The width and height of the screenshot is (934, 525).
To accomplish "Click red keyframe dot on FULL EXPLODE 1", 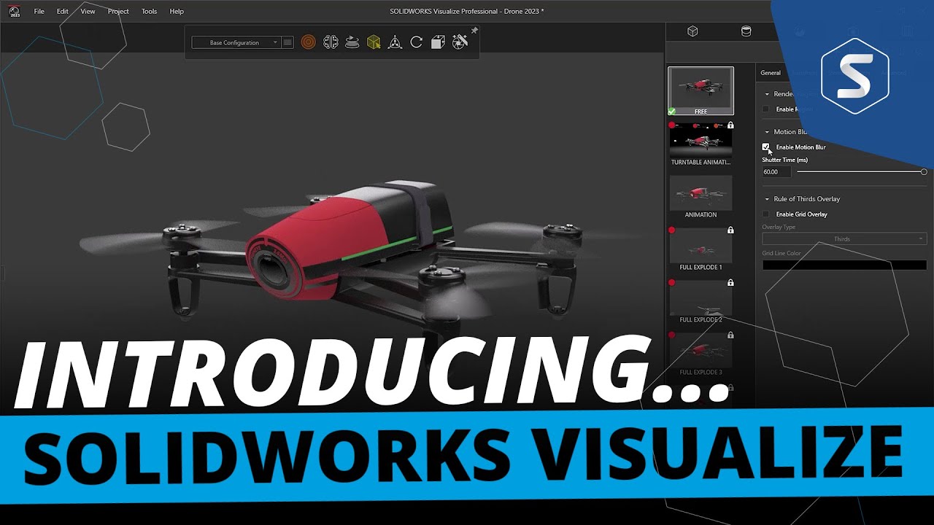I will click(x=672, y=230).
